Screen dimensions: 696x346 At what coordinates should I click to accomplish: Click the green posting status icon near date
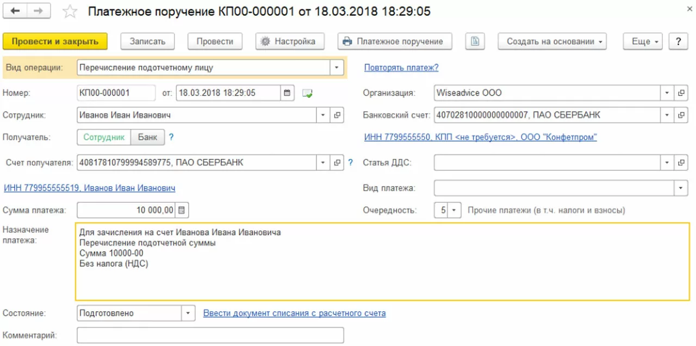point(308,93)
